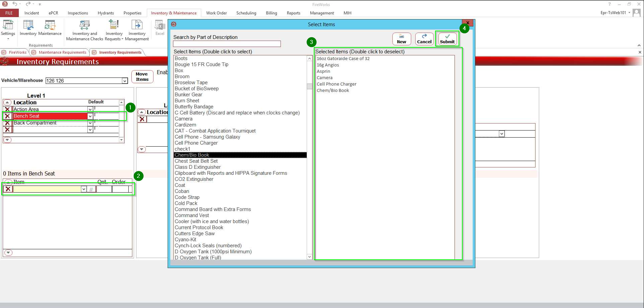Expand the Item dropdown under Bench Seat items
This screenshot has height=308, width=644.
click(x=84, y=189)
